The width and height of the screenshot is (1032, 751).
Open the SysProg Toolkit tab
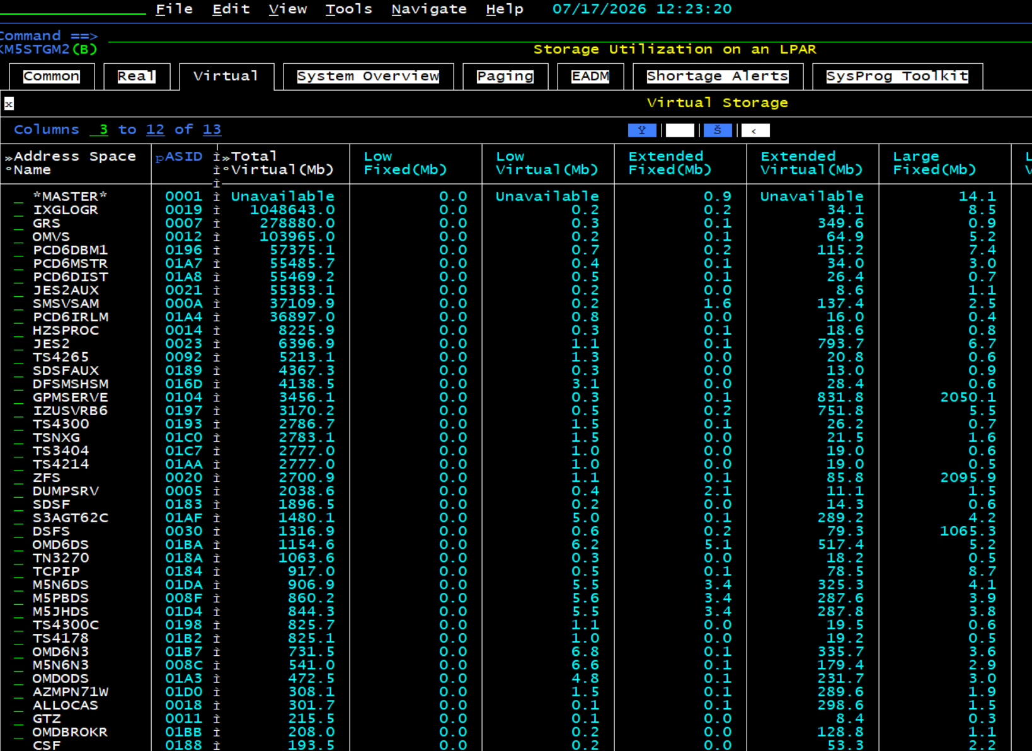coord(897,76)
